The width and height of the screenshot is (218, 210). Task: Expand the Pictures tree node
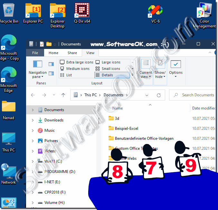click(33, 141)
